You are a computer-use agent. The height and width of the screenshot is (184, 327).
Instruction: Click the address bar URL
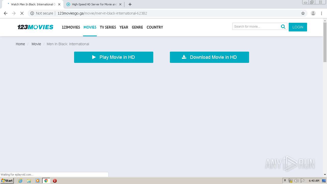click(102, 13)
